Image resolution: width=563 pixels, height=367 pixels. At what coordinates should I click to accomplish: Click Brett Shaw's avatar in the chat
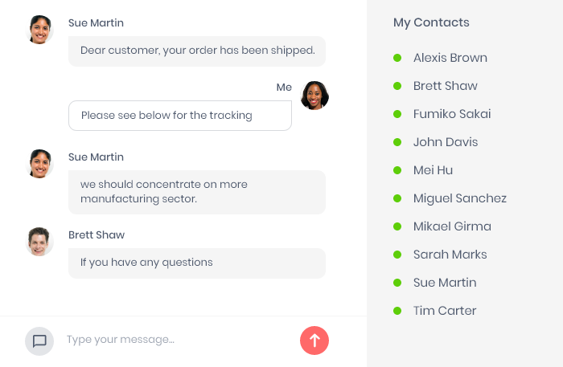(39, 242)
